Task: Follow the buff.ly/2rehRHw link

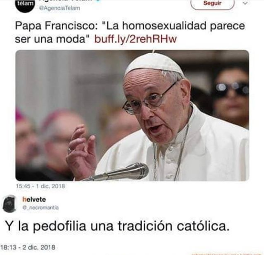Action: (136, 39)
